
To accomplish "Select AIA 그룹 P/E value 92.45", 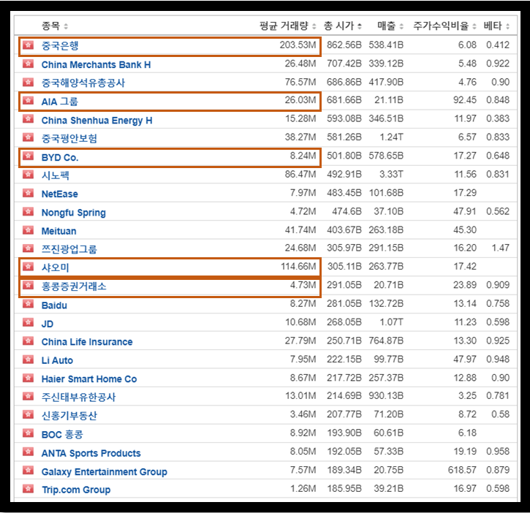I will pyautogui.click(x=465, y=100).
